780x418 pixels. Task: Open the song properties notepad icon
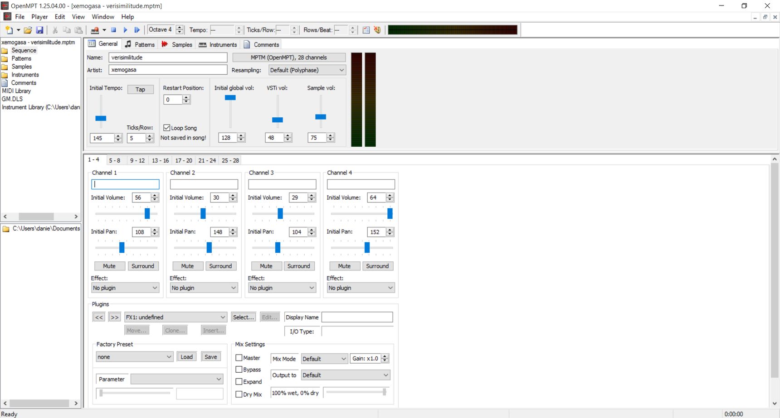[x=366, y=30]
